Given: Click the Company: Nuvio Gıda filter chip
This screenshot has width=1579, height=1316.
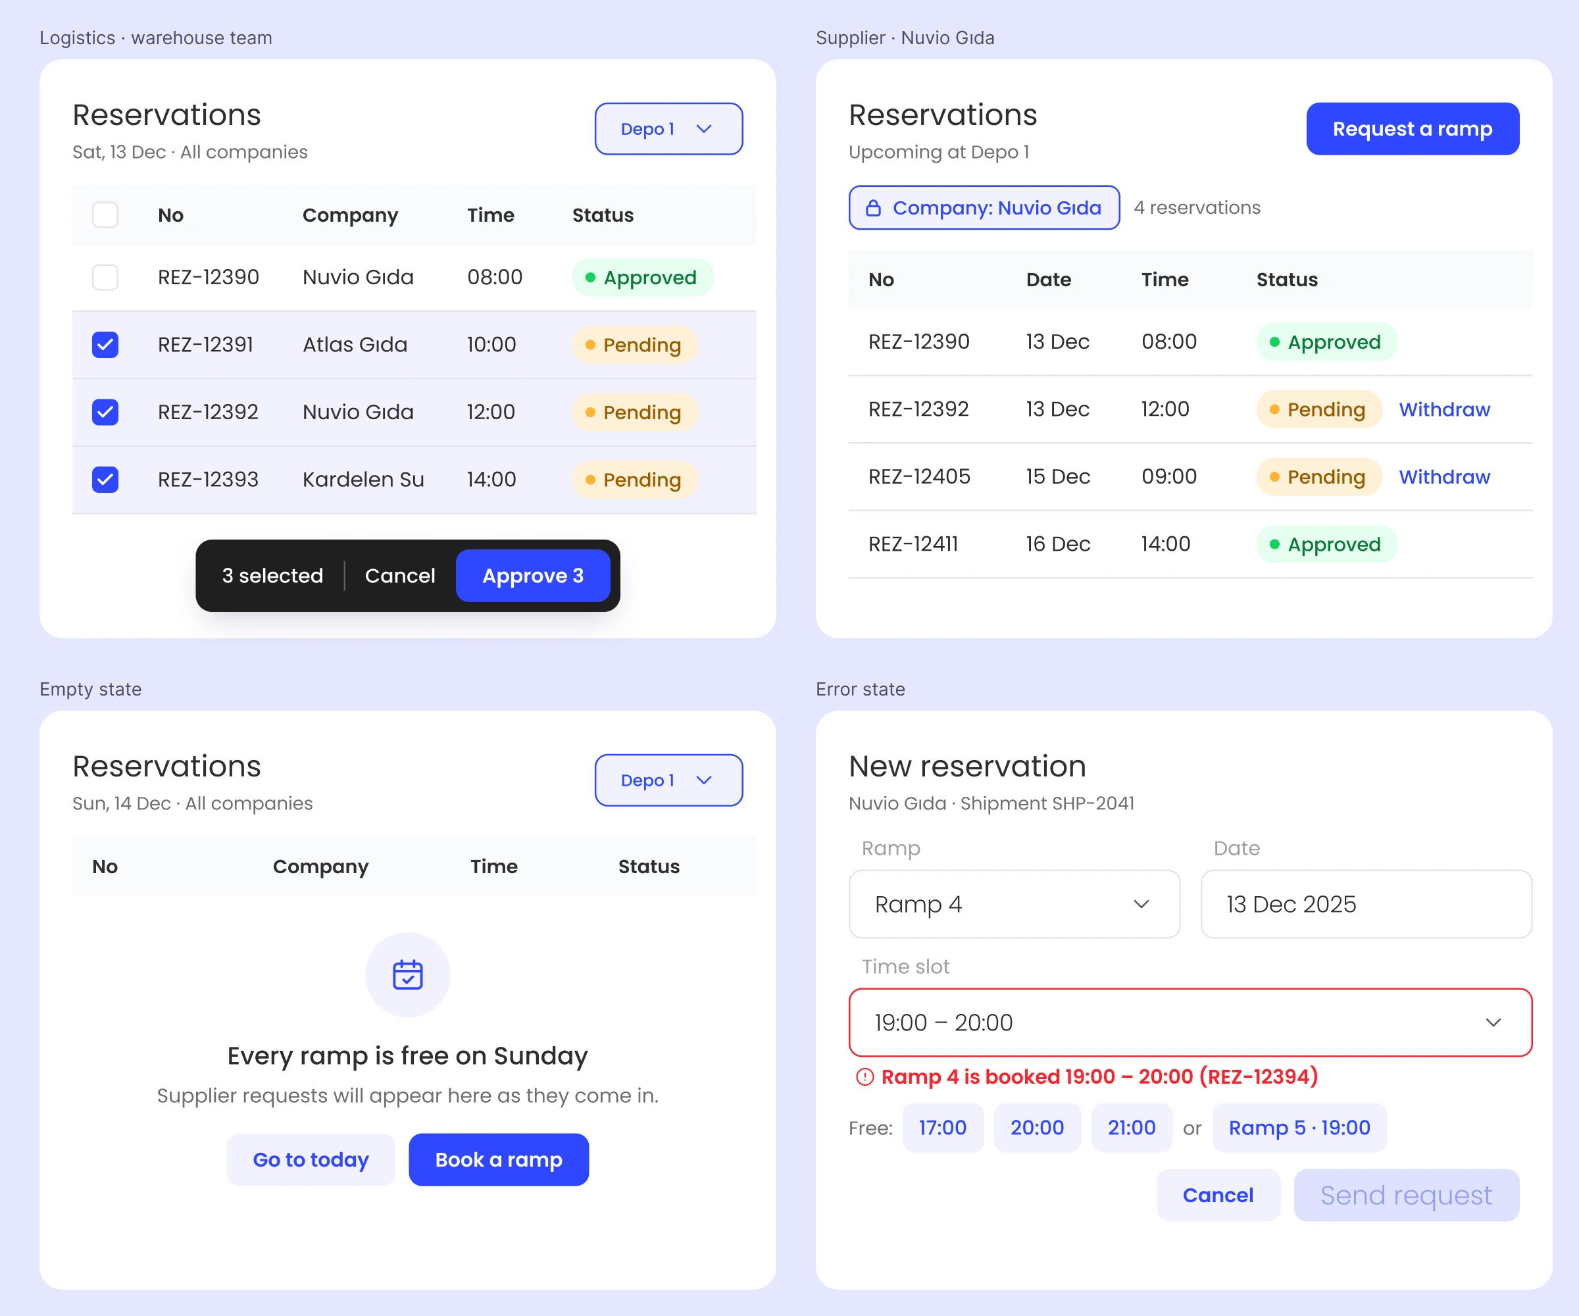Looking at the screenshot, I should point(984,207).
